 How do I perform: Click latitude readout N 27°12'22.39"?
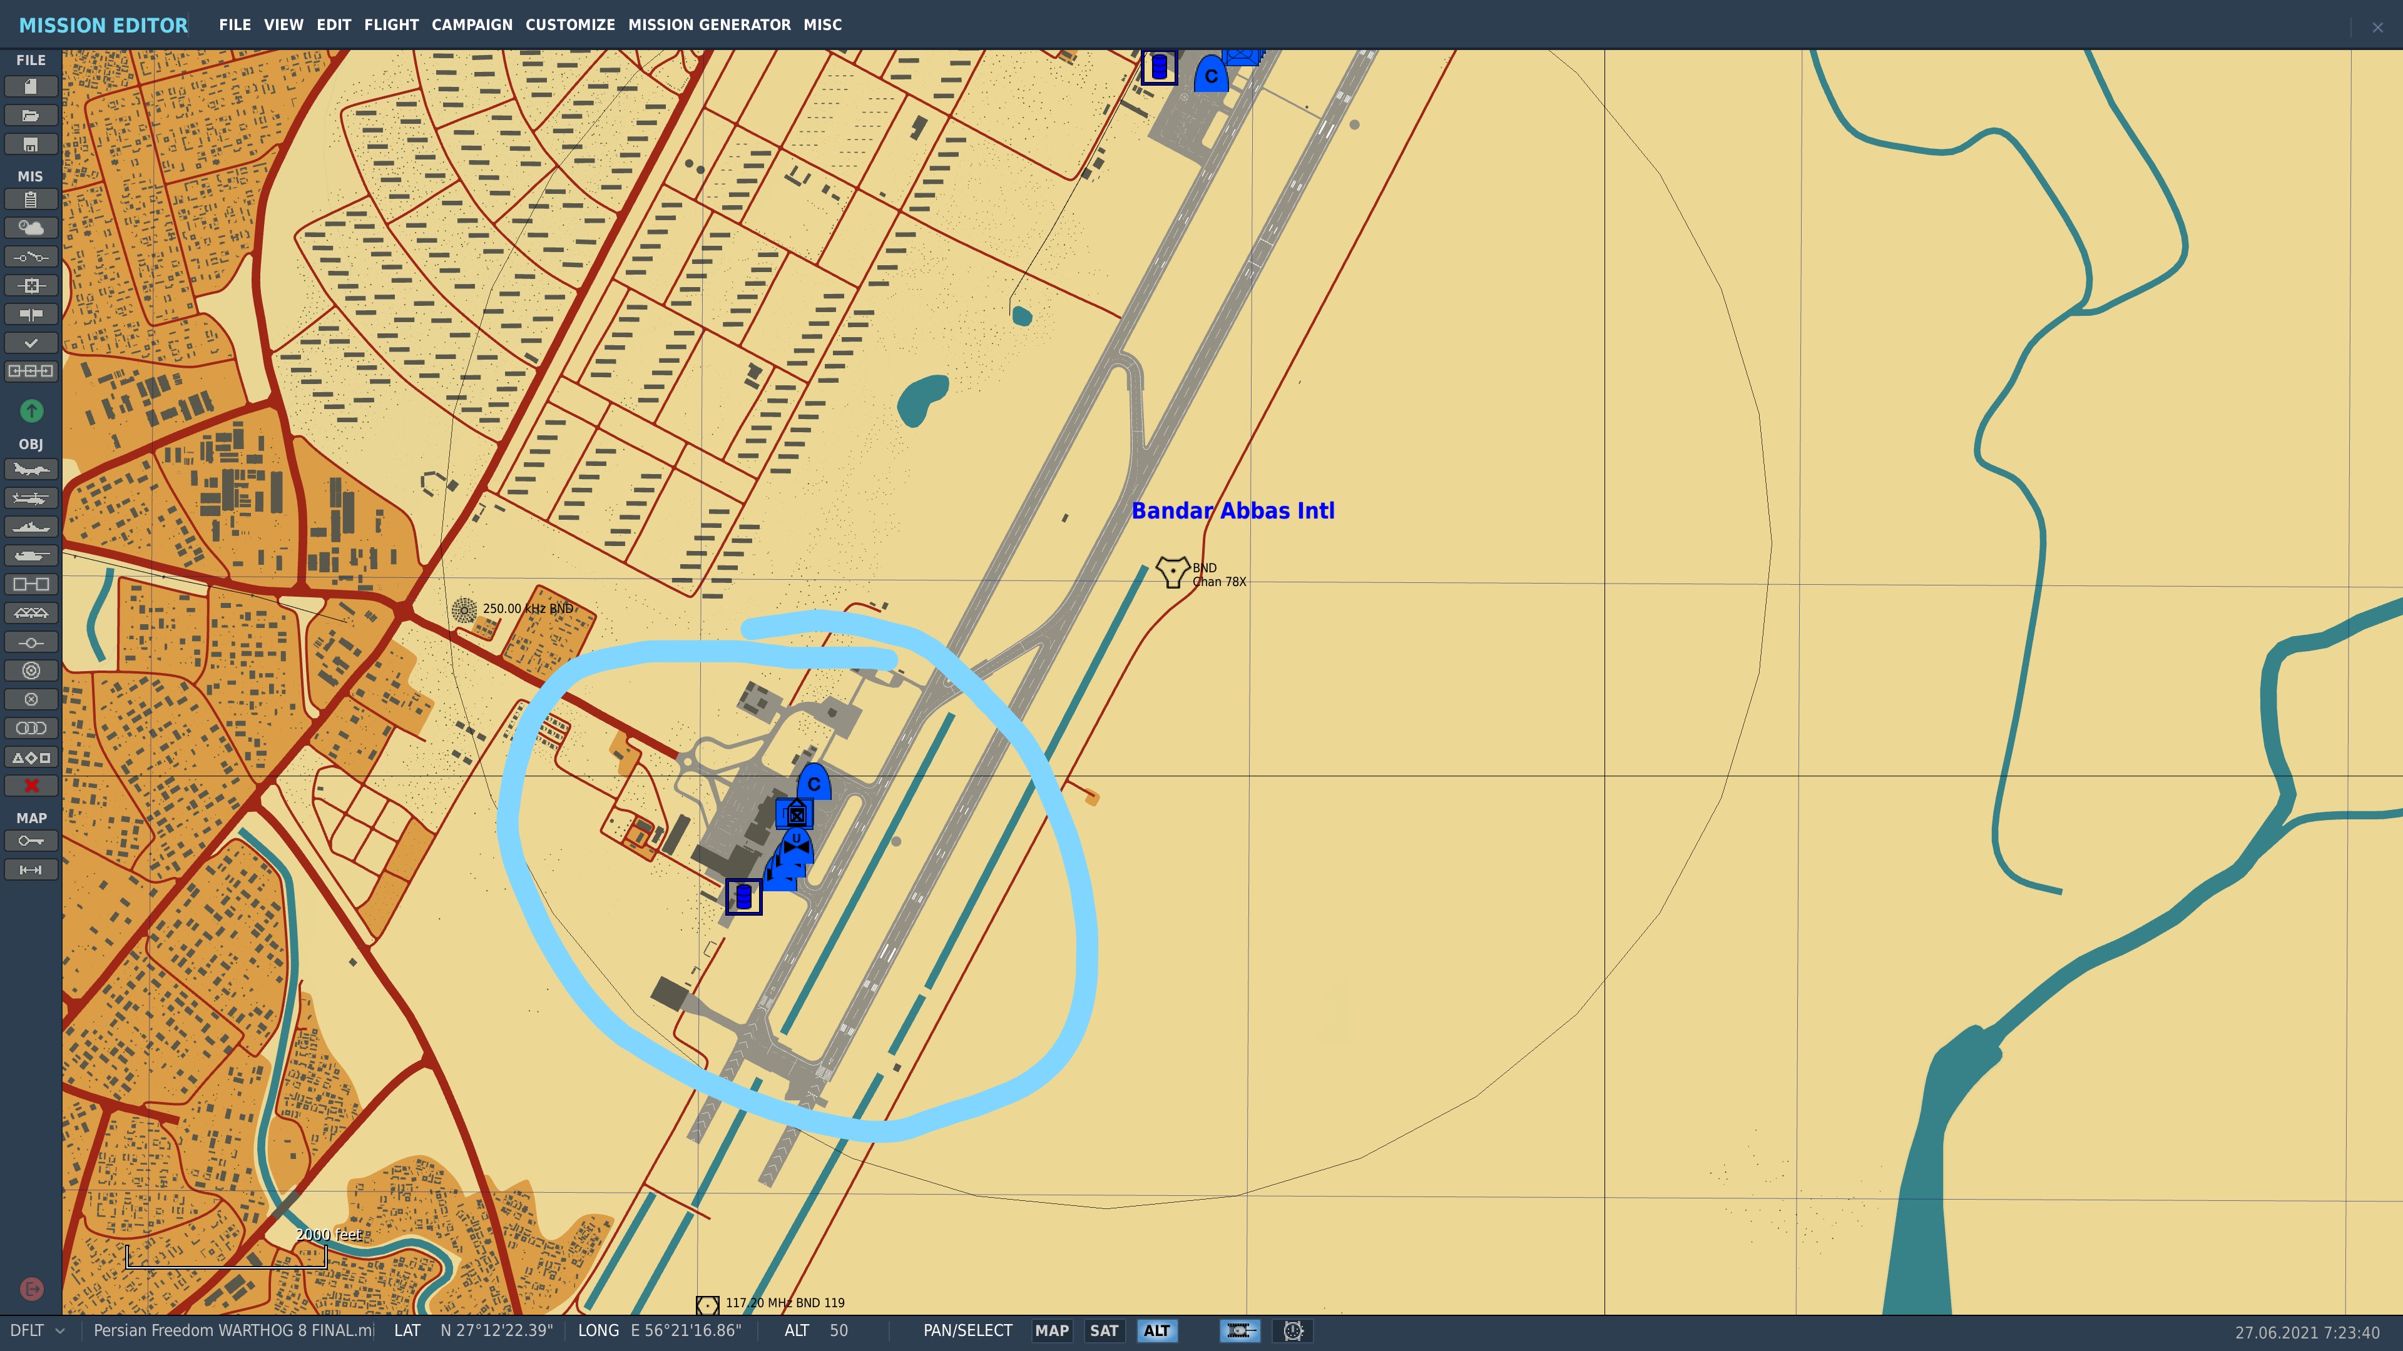496,1330
